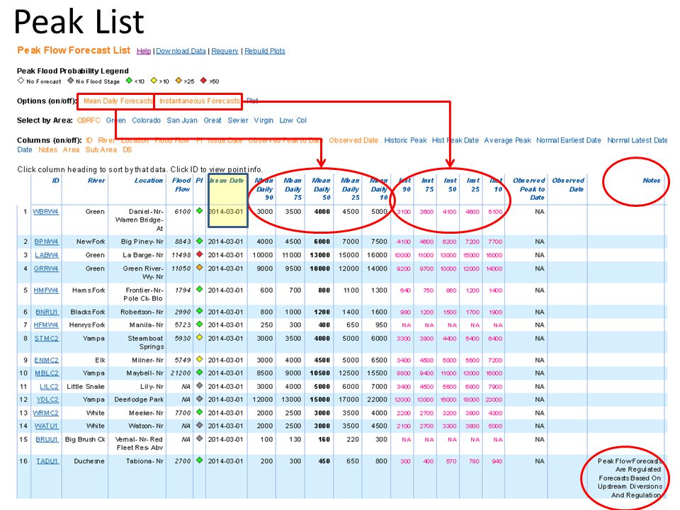Click green diamond icon in BPNW4 row
Viewport: 680px width, 510px height.
[x=200, y=241]
